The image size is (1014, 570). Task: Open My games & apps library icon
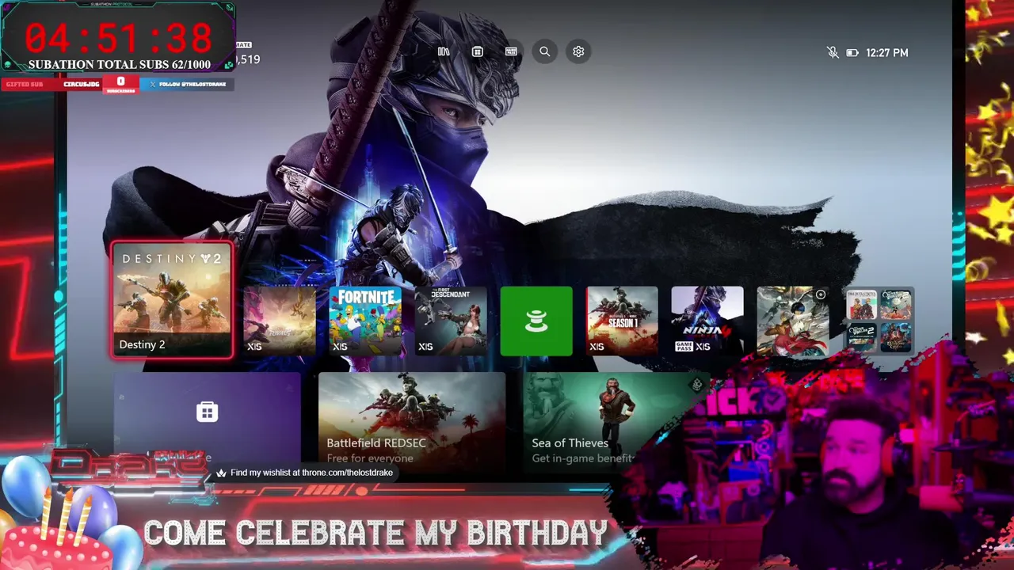click(x=444, y=51)
